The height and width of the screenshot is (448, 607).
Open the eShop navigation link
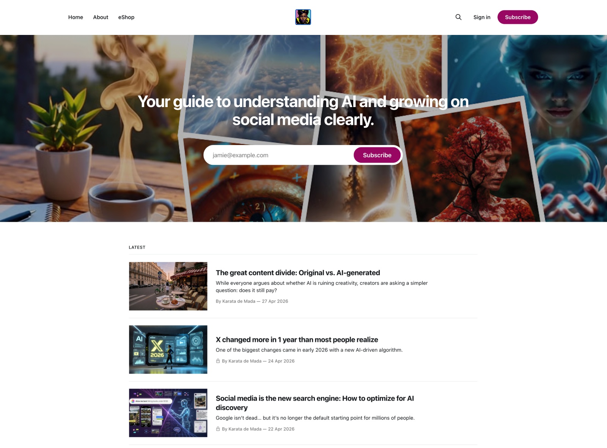[x=126, y=17]
